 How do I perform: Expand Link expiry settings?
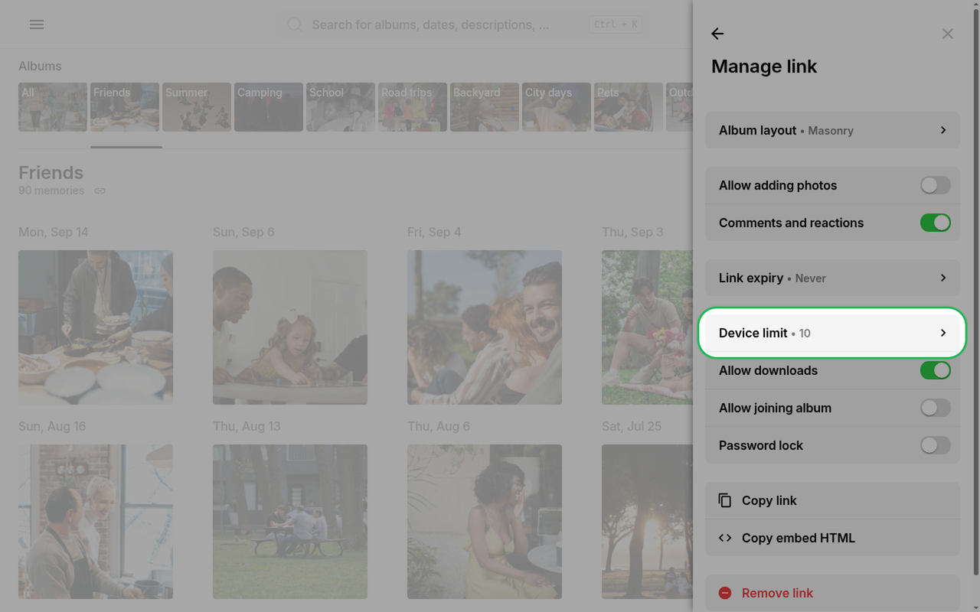(x=832, y=278)
